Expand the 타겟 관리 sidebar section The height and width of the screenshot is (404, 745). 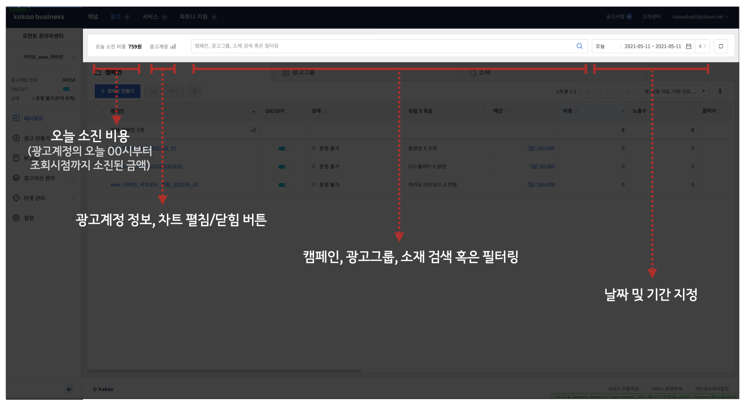(x=73, y=198)
